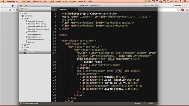
Task: Open the Tools menu
Action: 65,1
